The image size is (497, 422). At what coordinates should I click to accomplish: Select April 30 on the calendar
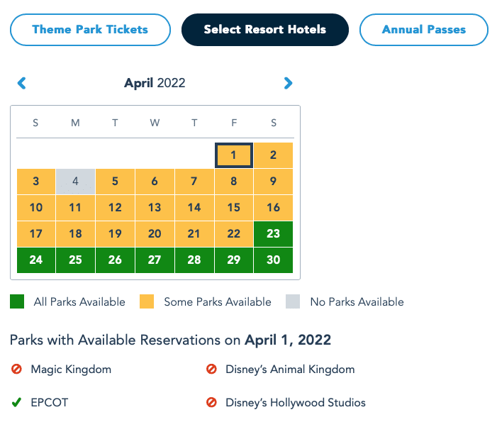(x=273, y=260)
